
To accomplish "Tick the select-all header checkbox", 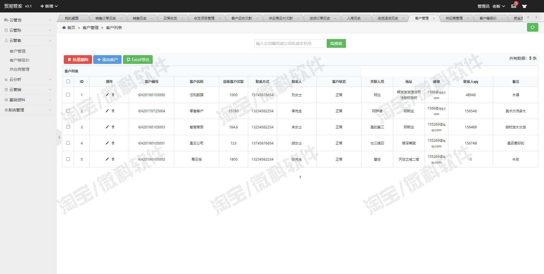I will pos(68,81).
